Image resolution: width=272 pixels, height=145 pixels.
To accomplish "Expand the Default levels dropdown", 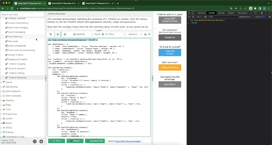I will click(245, 17).
